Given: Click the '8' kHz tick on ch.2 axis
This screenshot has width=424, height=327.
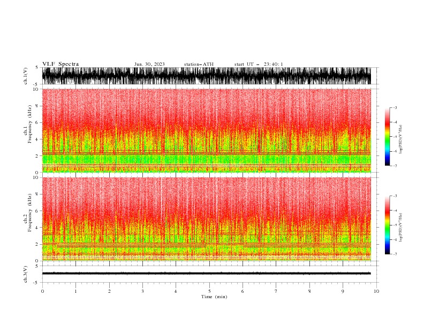Looking at the screenshot, I should 37,194.
